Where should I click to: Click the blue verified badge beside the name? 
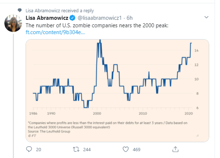pos(72,18)
